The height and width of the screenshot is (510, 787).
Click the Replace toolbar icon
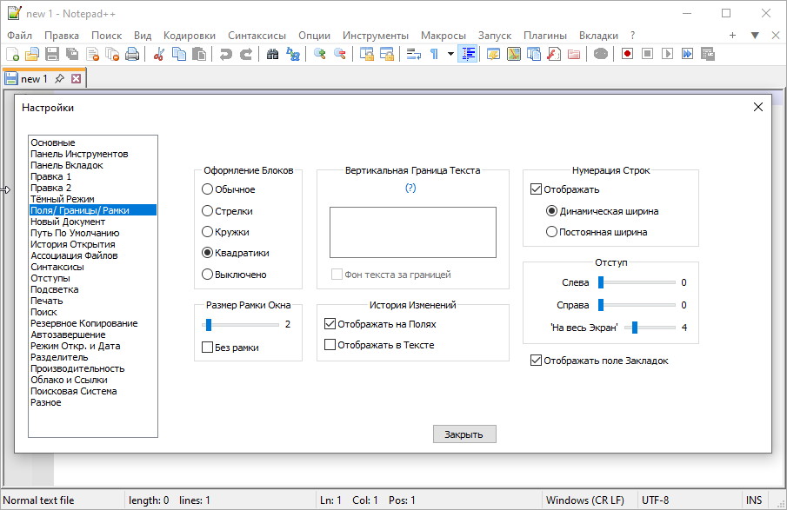pyautogui.click(x=292, y=54)
